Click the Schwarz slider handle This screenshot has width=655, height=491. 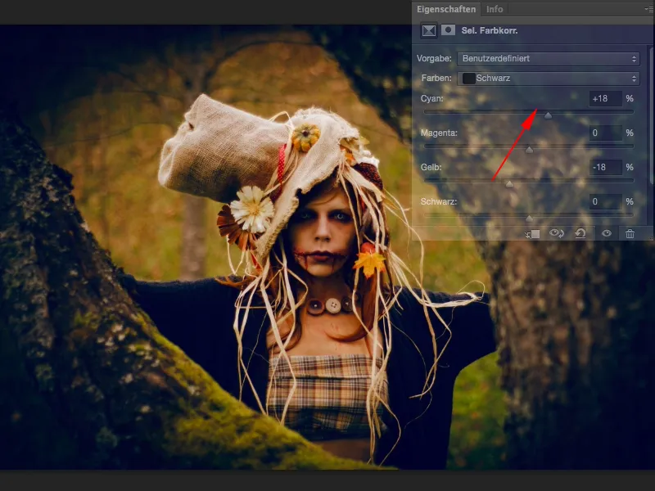click(x=529, y=218)
